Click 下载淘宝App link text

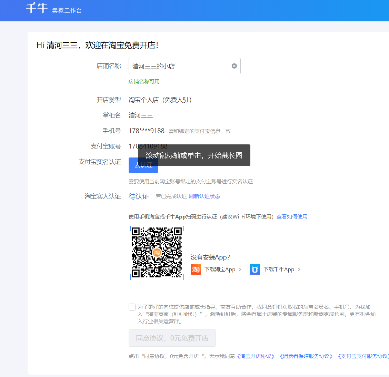point(220,269)
